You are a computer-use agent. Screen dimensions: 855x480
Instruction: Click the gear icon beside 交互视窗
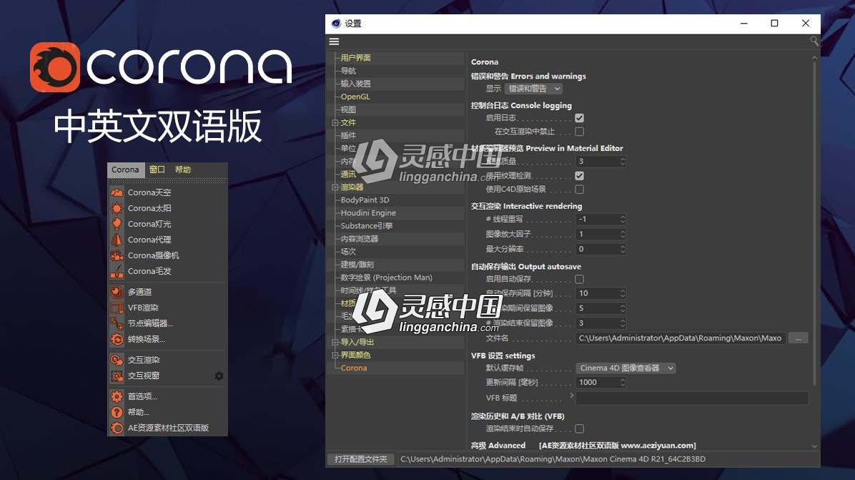pos(219,376)
